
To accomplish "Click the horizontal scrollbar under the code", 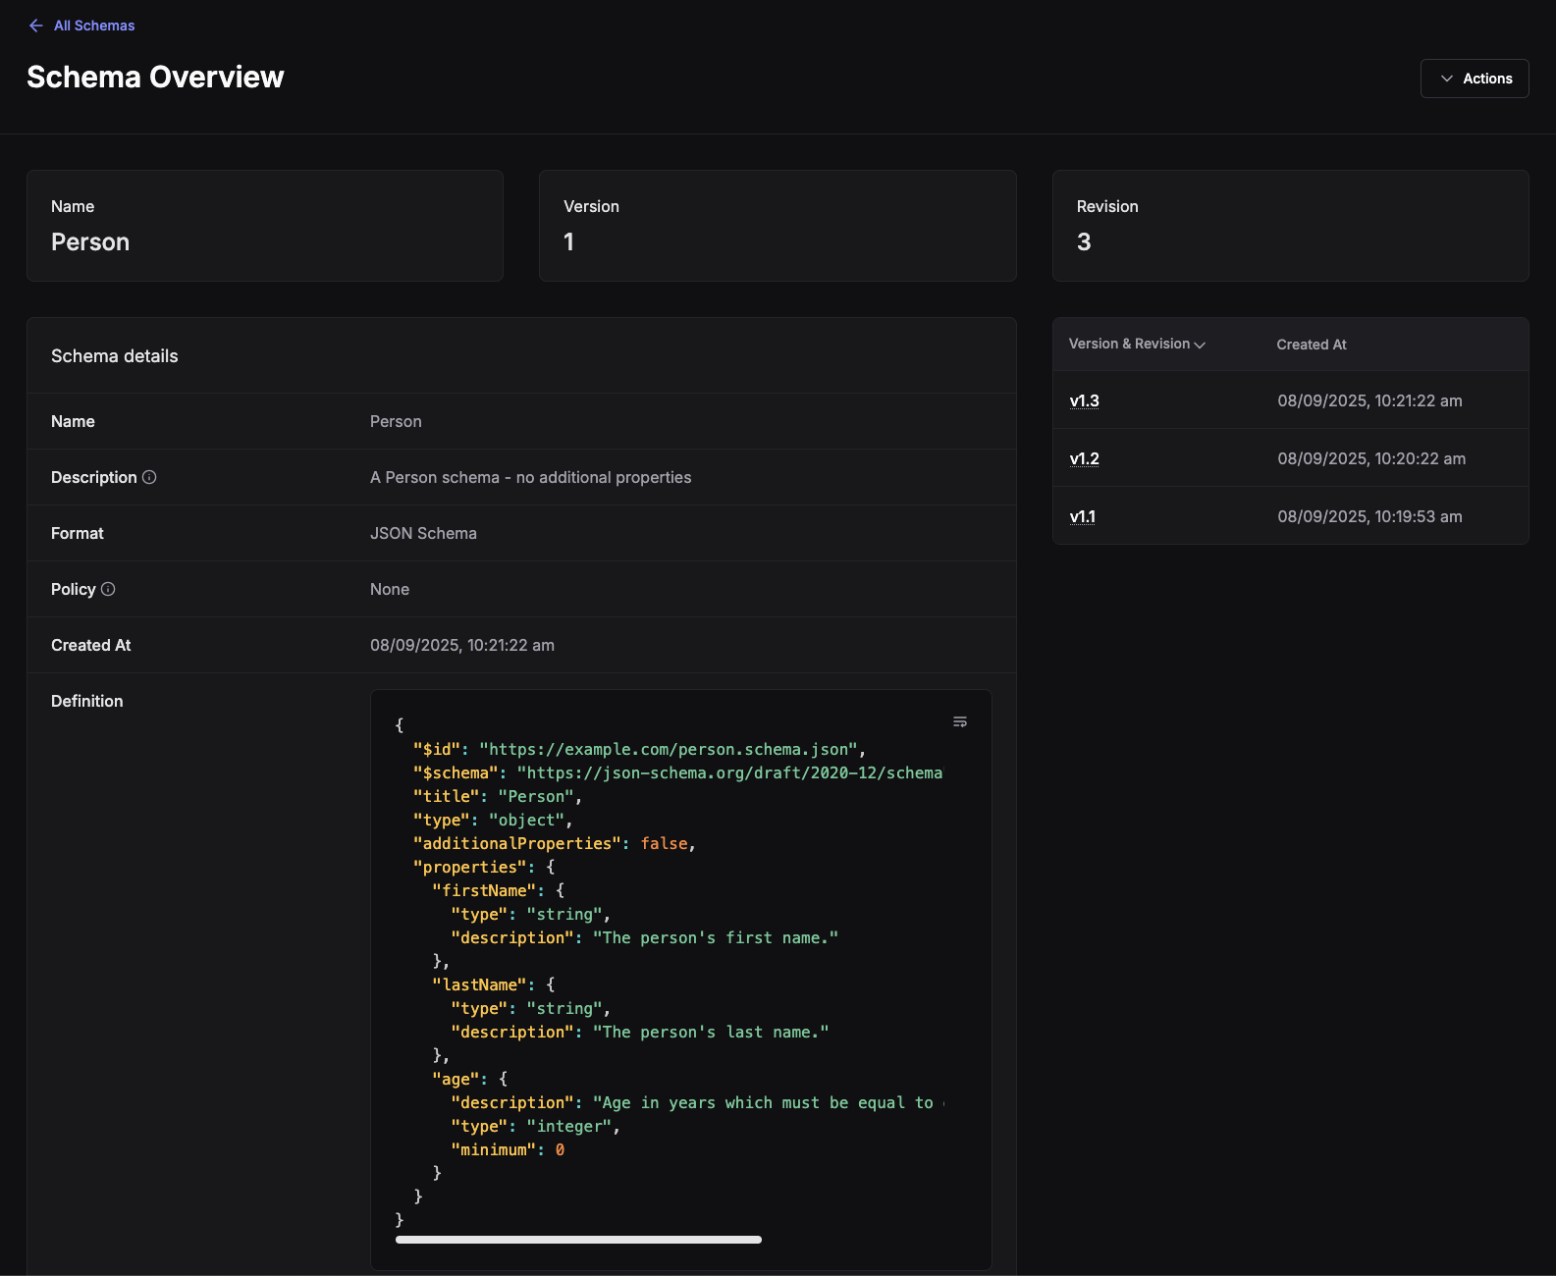I will [578, 1240].
